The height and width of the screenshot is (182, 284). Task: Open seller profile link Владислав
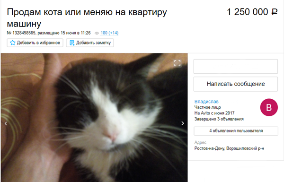[x=206, y=102]
